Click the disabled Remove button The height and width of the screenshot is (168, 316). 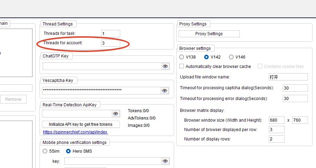pos(13,99)
